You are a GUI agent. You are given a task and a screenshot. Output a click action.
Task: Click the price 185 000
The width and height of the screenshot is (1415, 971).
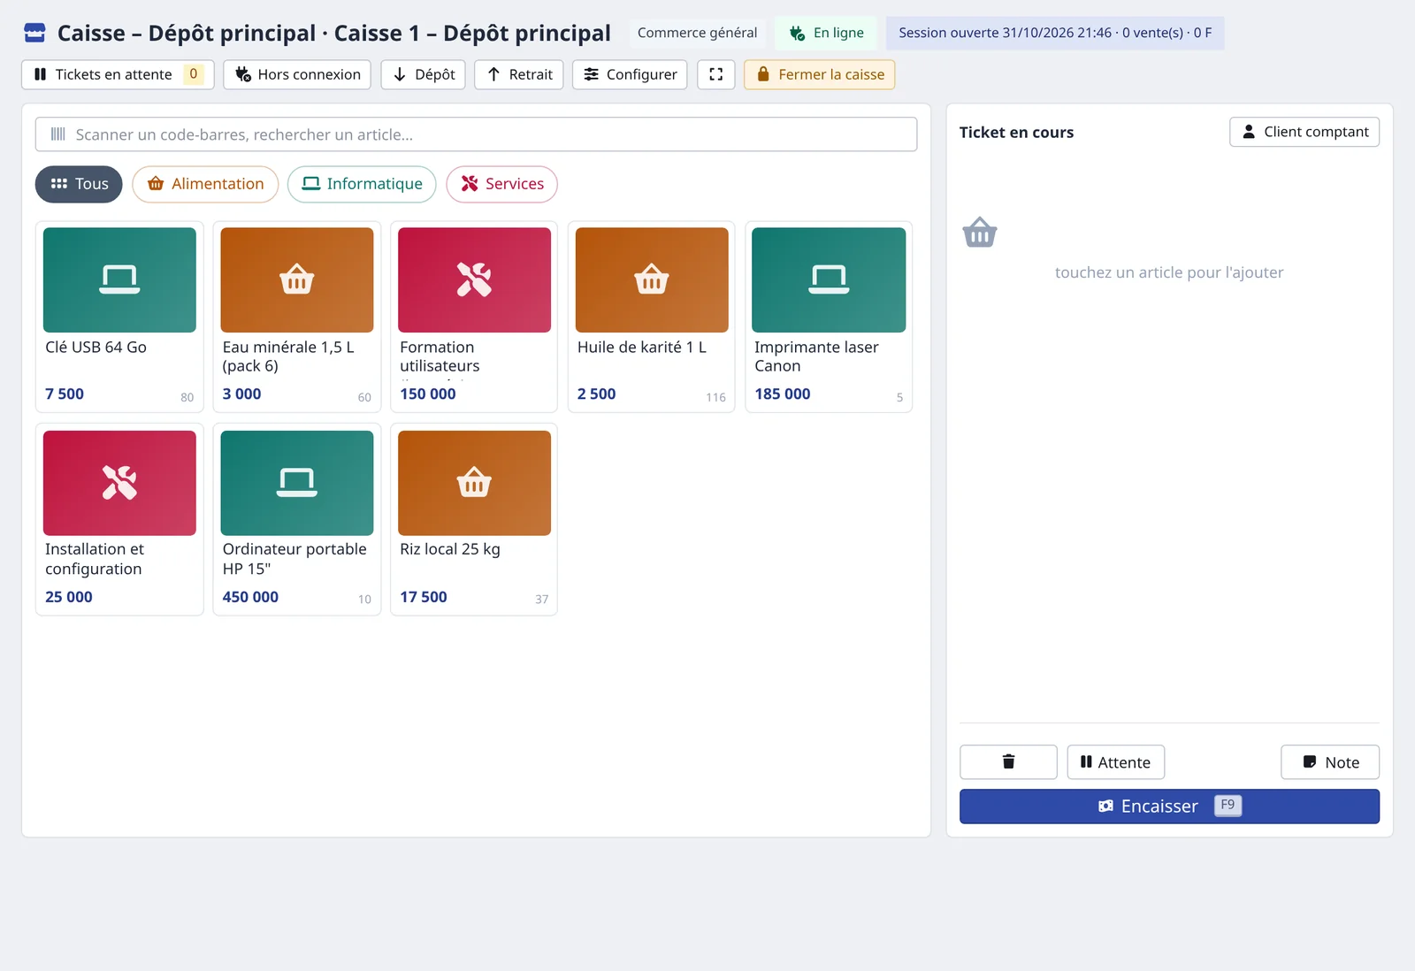[783, 394]
